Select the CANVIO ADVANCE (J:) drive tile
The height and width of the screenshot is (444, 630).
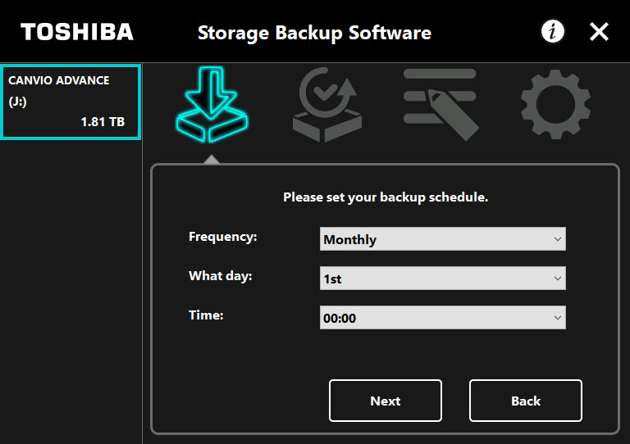tap(71, 102)
